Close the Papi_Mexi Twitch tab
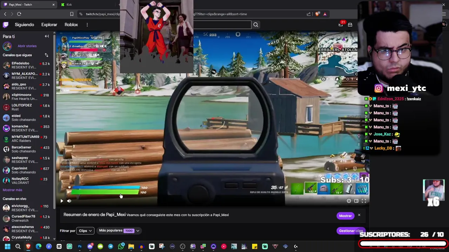 [x=53, y=5]
